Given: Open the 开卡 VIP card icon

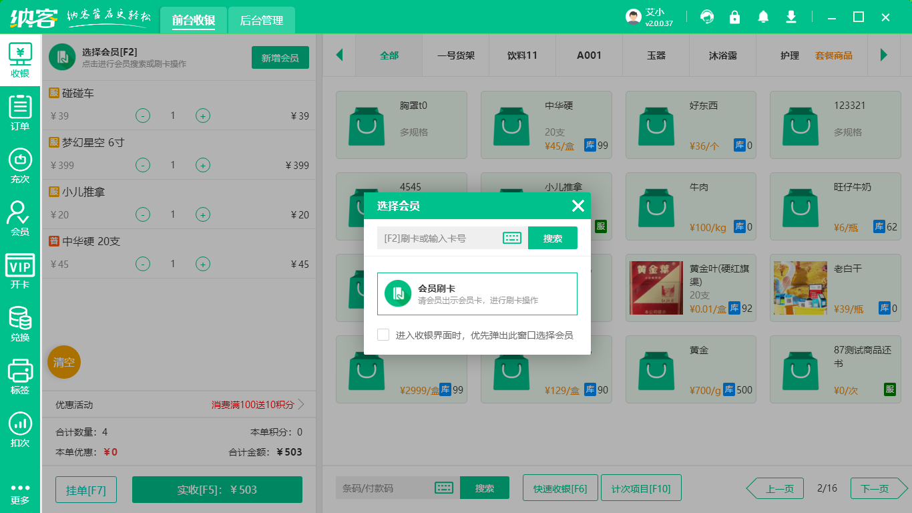Looking at the screenshot, I should (20, 271).
